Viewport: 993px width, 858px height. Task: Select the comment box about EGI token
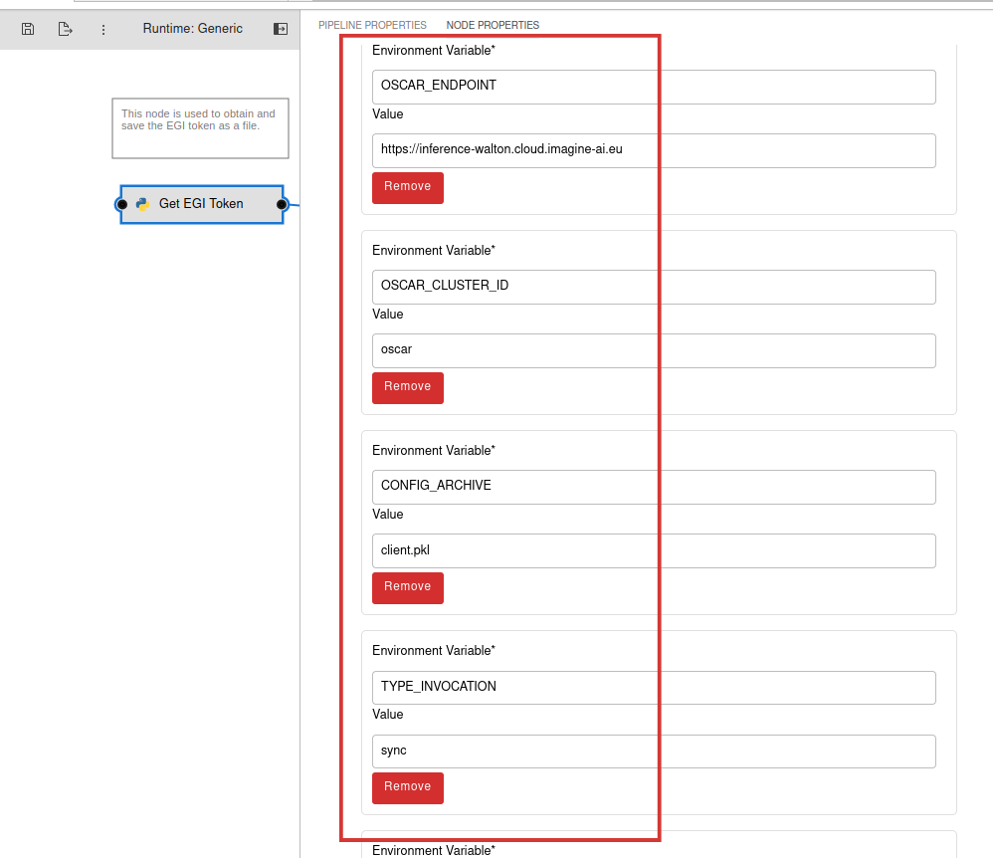[200, 127]
